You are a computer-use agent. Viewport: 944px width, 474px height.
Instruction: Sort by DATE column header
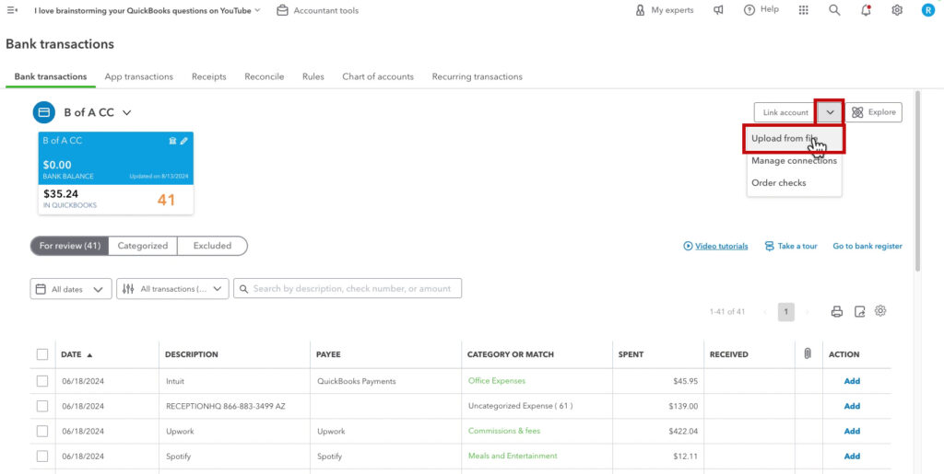coord(77,354)
